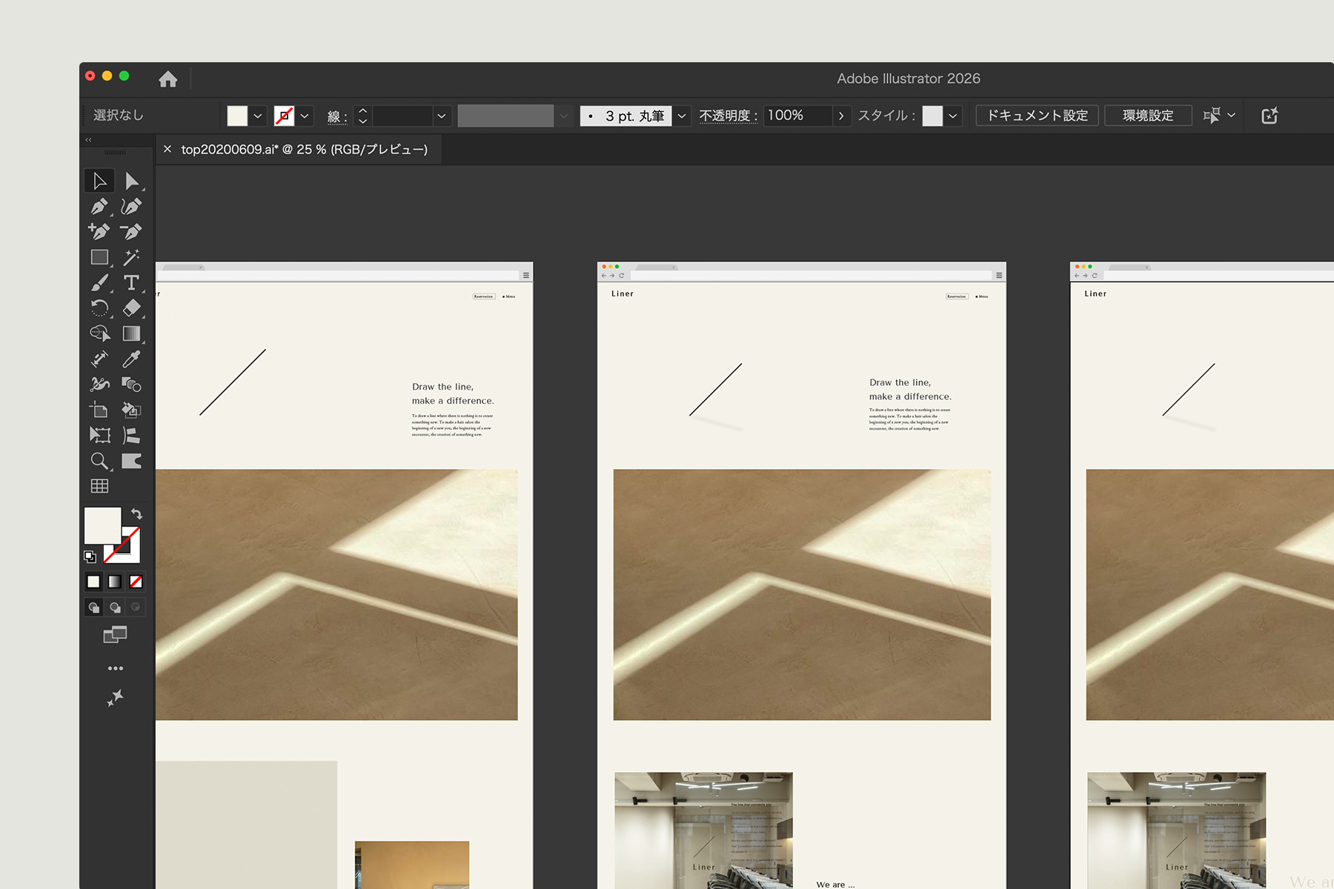The image size is (1334, 889).
Task: Swap fill and stroke colors arrow
Action: click(x=136, y=513)
